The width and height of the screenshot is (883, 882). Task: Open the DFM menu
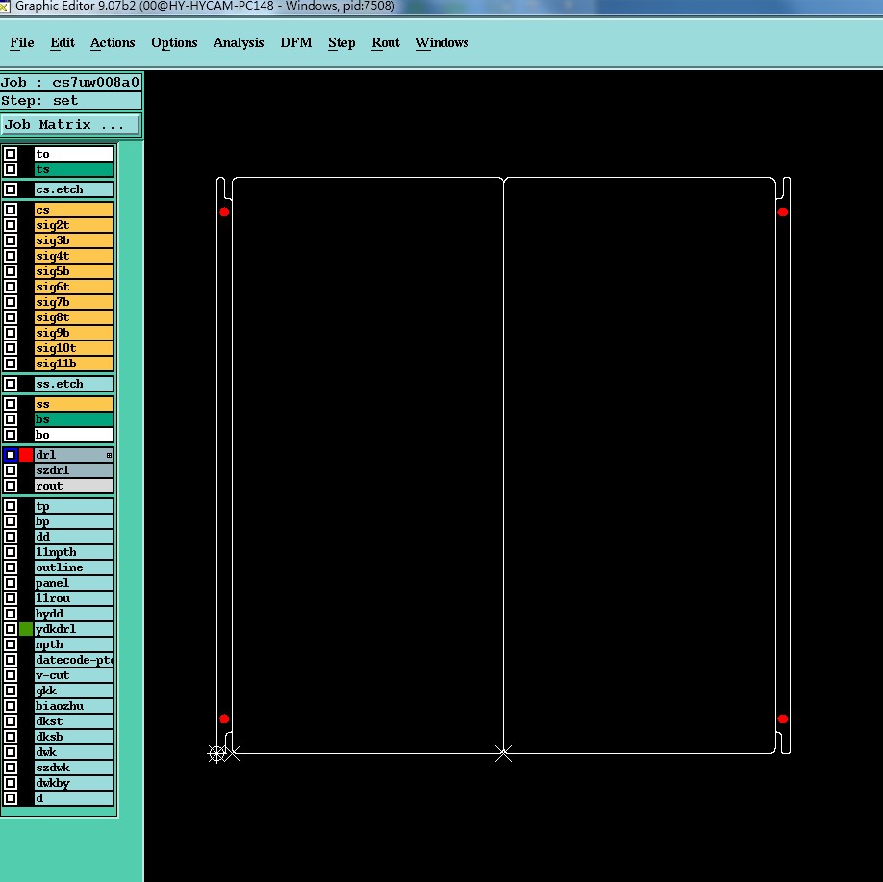[295, 43]
